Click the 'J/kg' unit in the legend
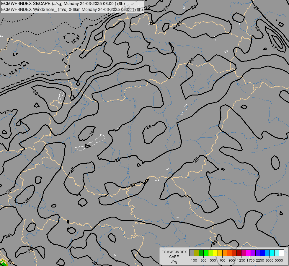This screenshot has height=266, width=289. point(174,262)
